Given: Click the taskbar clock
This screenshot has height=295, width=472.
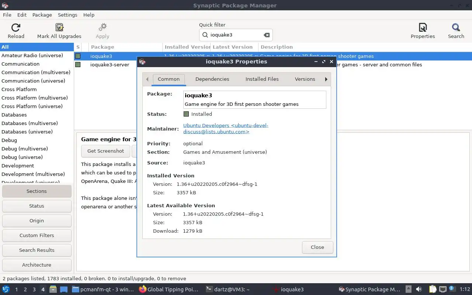Looking at the screenshot, I should (465, 289).
